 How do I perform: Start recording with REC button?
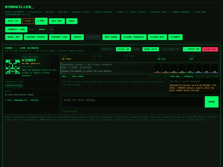pyautogui.click(x=41, y=21)
